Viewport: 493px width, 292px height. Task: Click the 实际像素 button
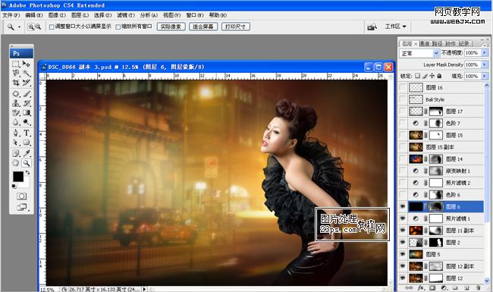[x=171, y=27]
